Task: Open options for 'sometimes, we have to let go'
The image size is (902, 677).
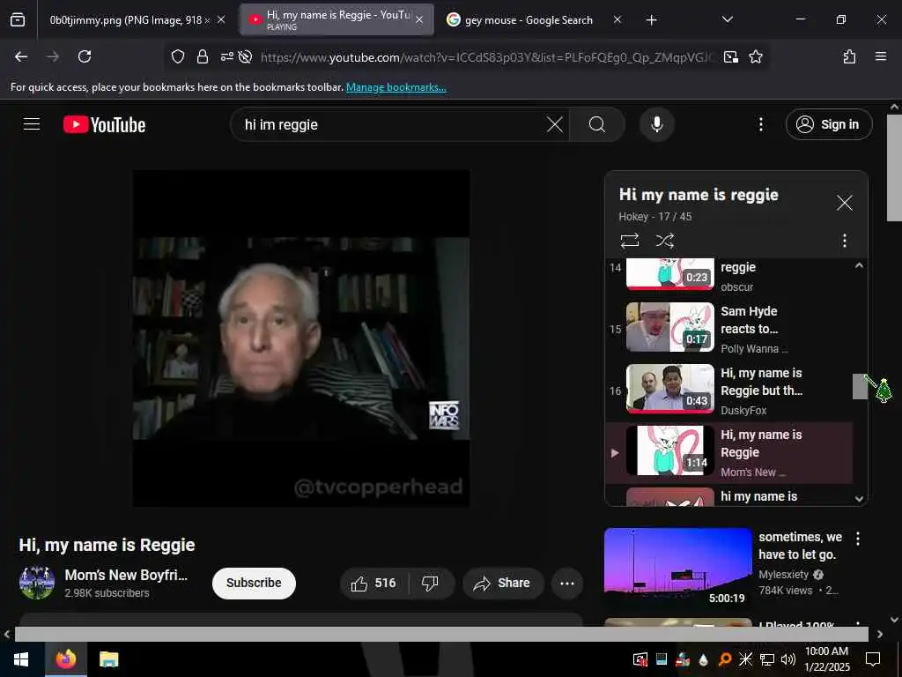Action: coord(857,539)
